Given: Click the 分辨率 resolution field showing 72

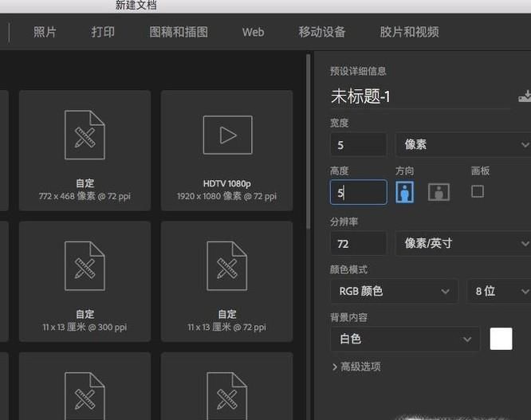Looking at the screenshot, I should click(358, 243).
